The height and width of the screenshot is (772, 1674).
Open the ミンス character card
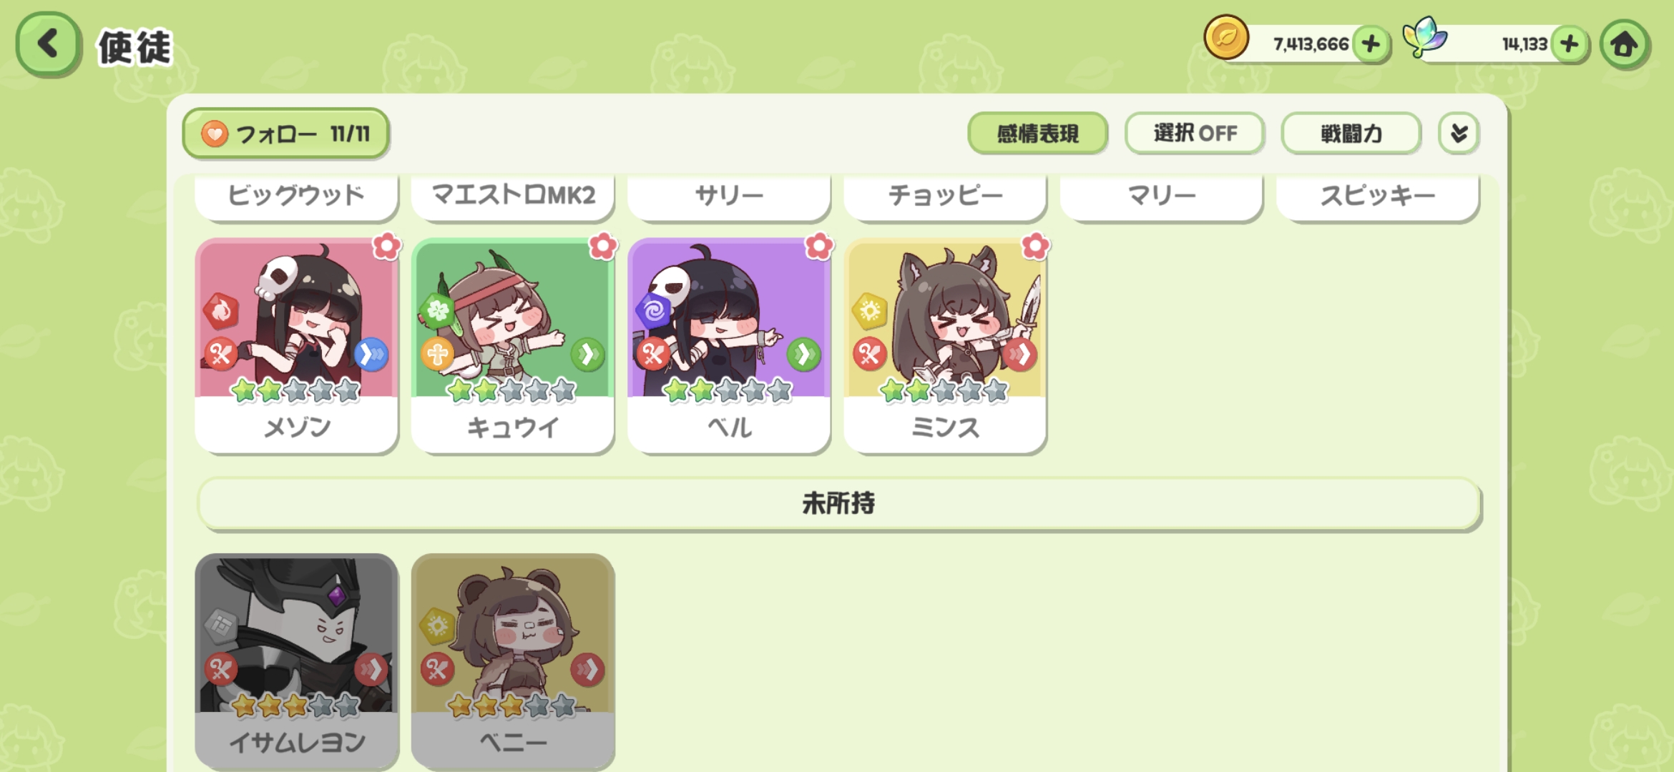click(945, 345)
